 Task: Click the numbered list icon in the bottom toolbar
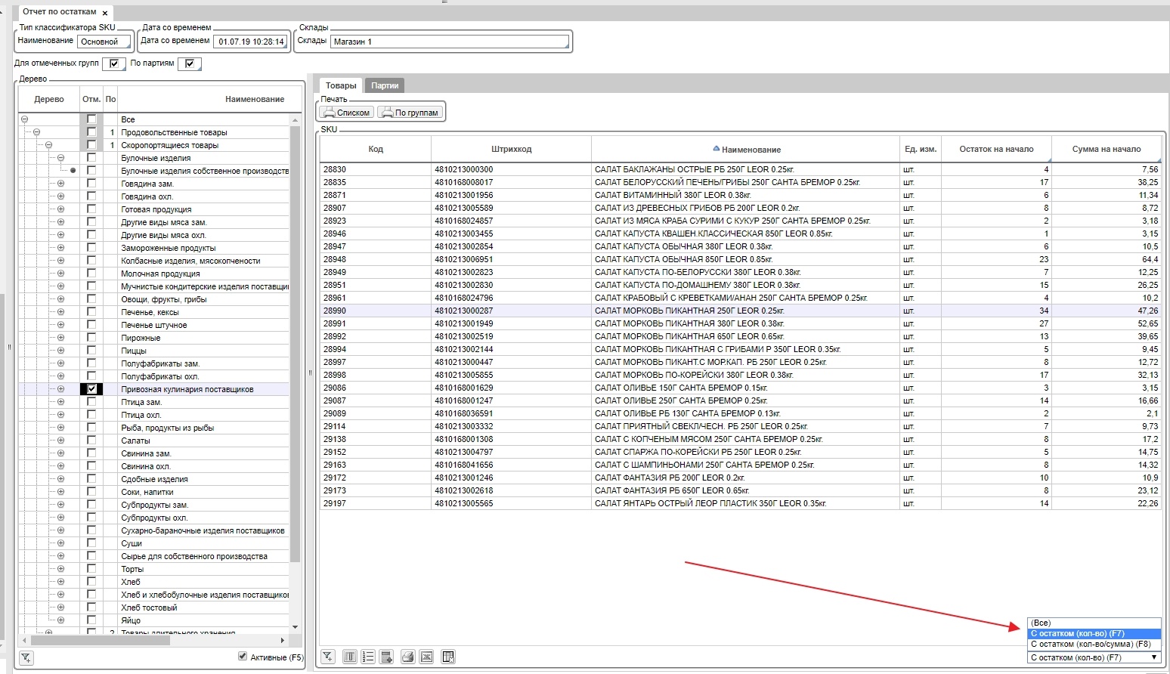(368, 657)
